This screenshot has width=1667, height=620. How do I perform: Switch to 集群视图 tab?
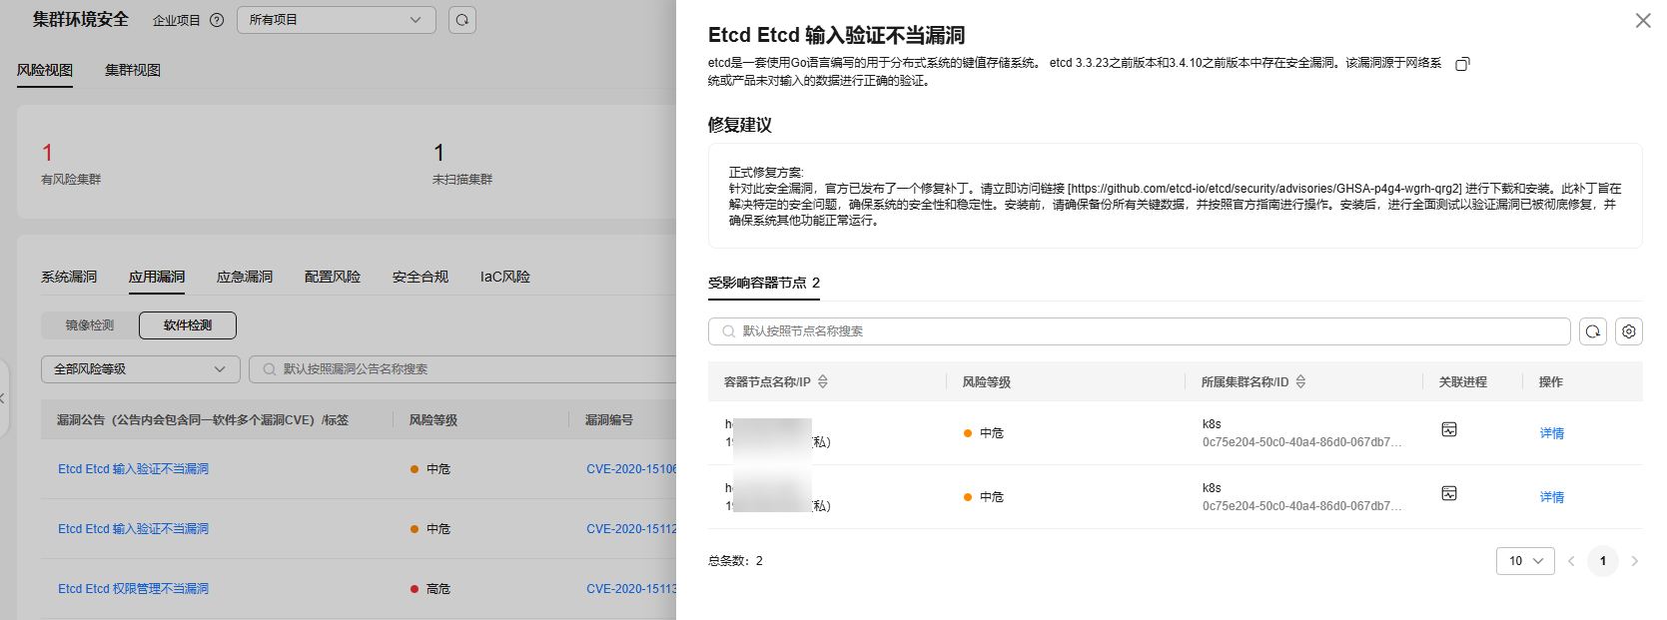click(x=133, y=70)
